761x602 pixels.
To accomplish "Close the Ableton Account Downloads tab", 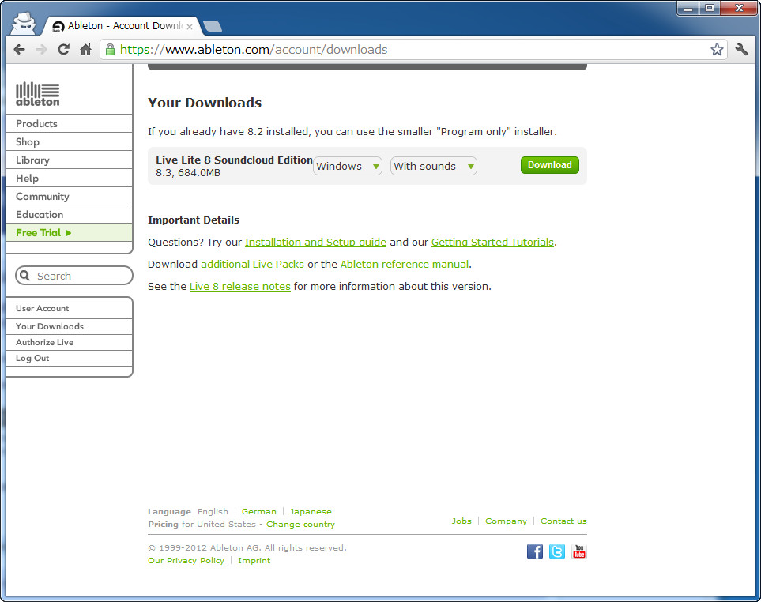I will pyautogui.click(x=190, y=27).
